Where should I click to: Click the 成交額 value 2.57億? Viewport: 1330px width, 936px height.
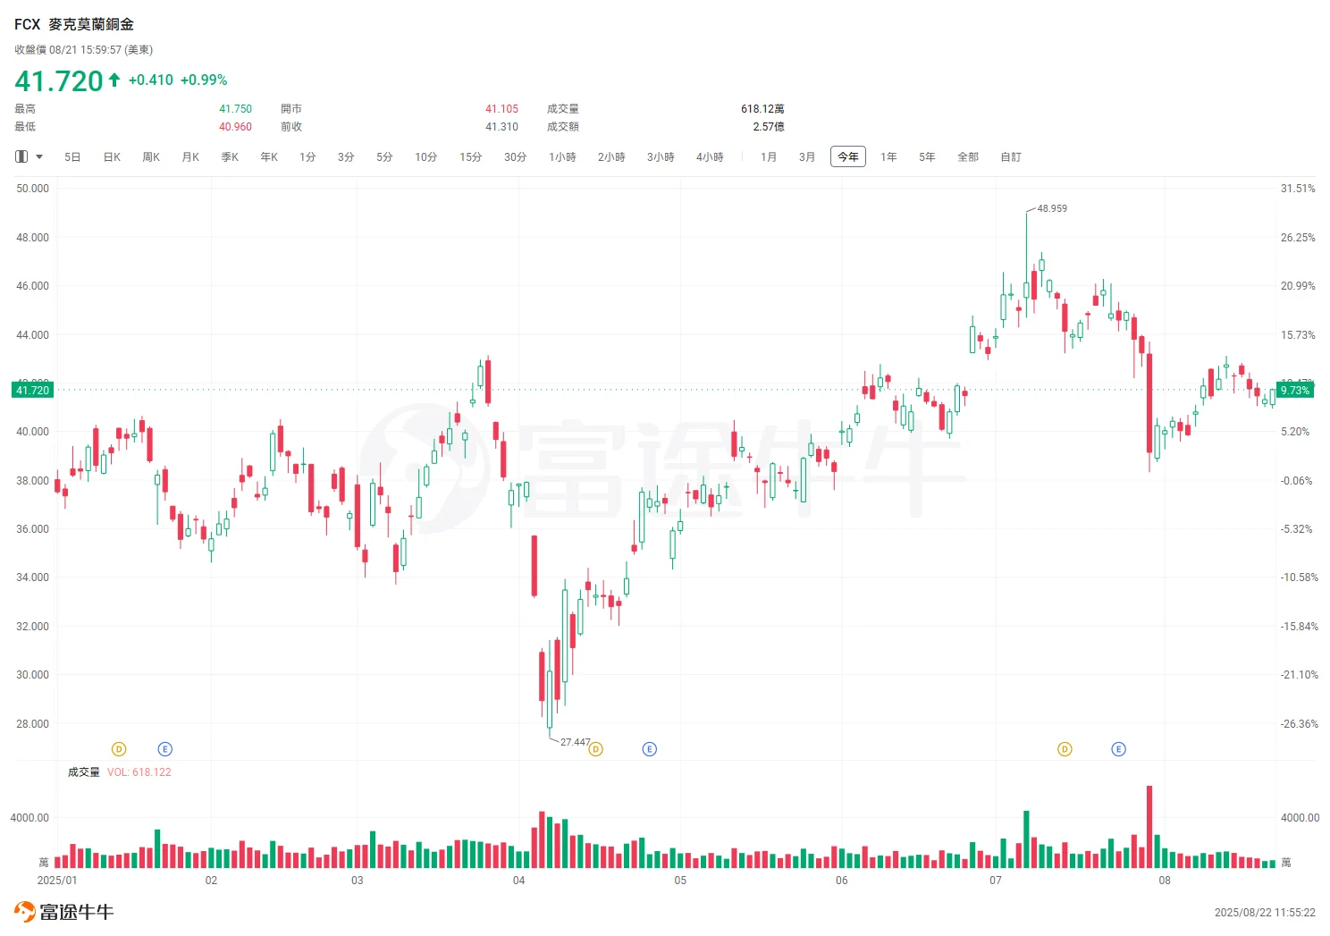click(x=769, y=127)
